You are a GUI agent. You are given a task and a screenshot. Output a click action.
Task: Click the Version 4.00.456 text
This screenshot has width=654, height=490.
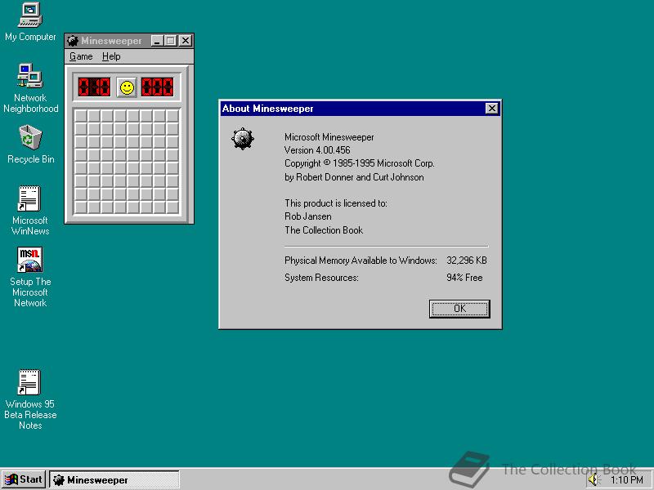tap(317, 150)
